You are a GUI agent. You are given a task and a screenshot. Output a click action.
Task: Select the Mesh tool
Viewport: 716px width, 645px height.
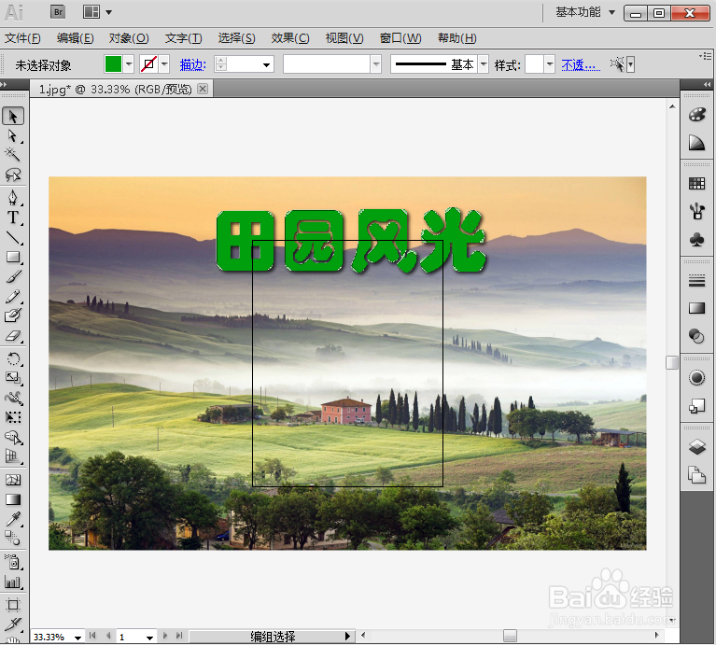coord(13,480)
